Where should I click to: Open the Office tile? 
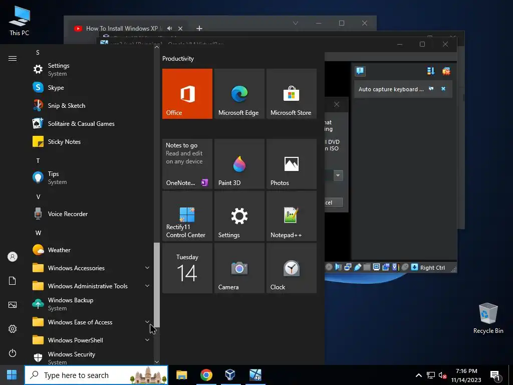point(187,94)
